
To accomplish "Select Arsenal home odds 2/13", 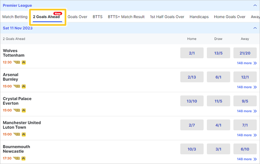I will [x=192, y=77].
